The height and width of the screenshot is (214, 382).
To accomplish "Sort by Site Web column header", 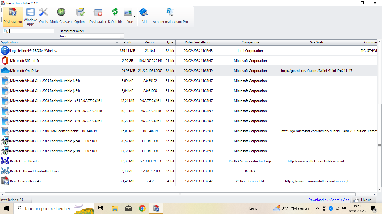I will coord(317,42).
